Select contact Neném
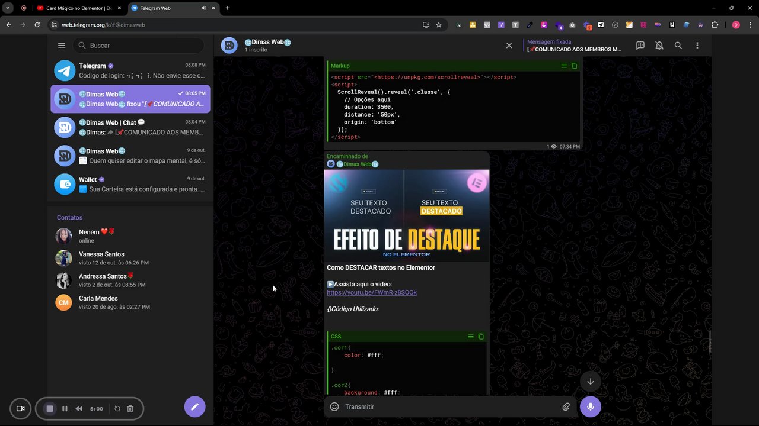Image resolution: width=759 pixels, height=426 pixels. tap(130, 236)
